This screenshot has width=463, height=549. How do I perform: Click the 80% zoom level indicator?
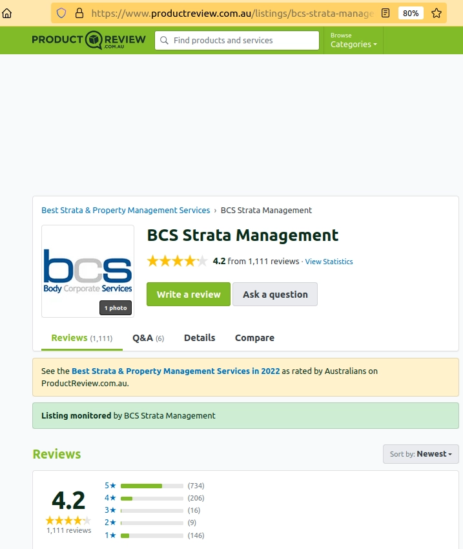[x=411, y=14]
